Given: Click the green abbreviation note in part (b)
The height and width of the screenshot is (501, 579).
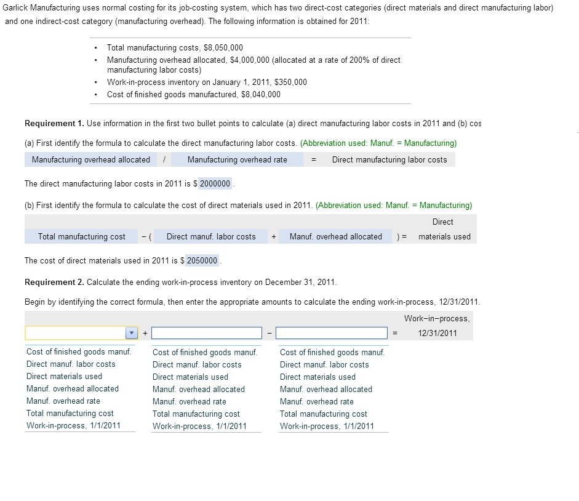Looking at the screenshot, I should (394, 206).
